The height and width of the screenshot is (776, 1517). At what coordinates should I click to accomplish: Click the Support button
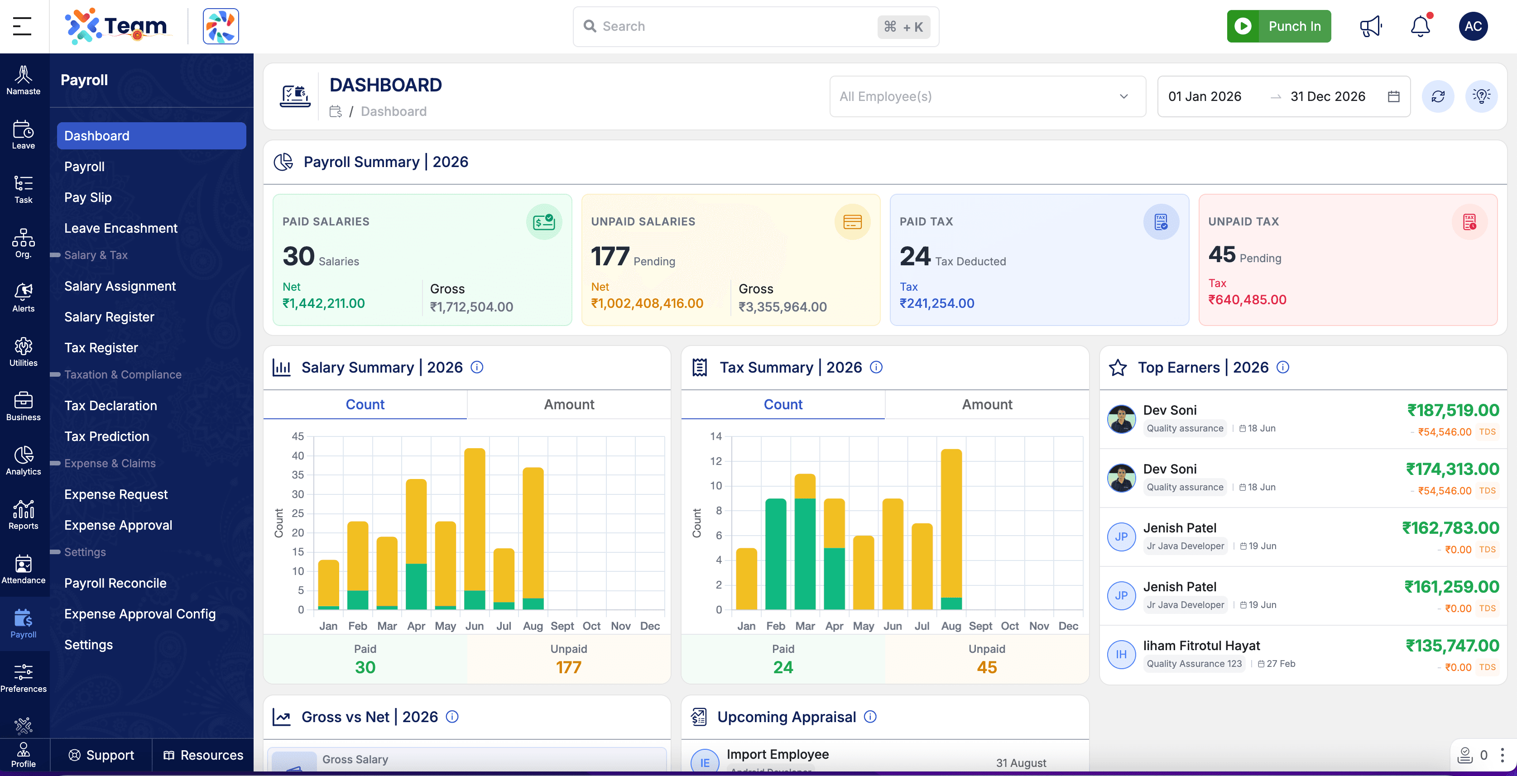(101, 755)
